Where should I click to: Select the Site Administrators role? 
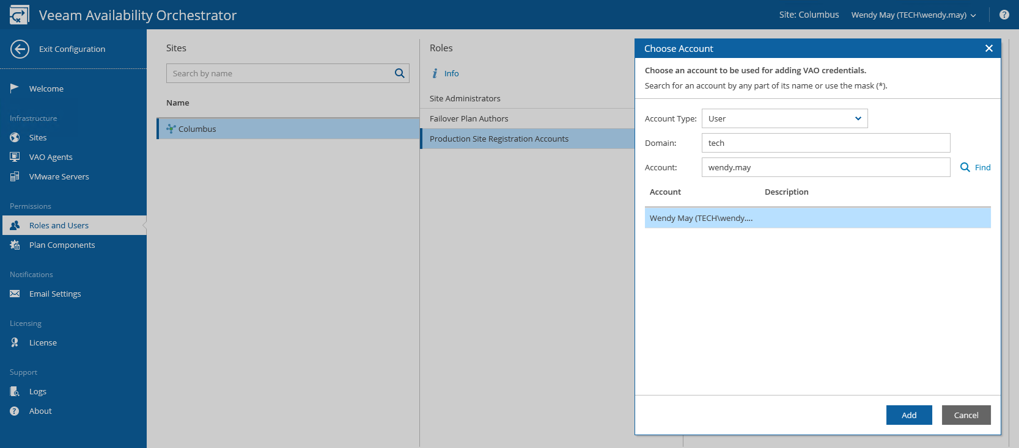(527, 98)
